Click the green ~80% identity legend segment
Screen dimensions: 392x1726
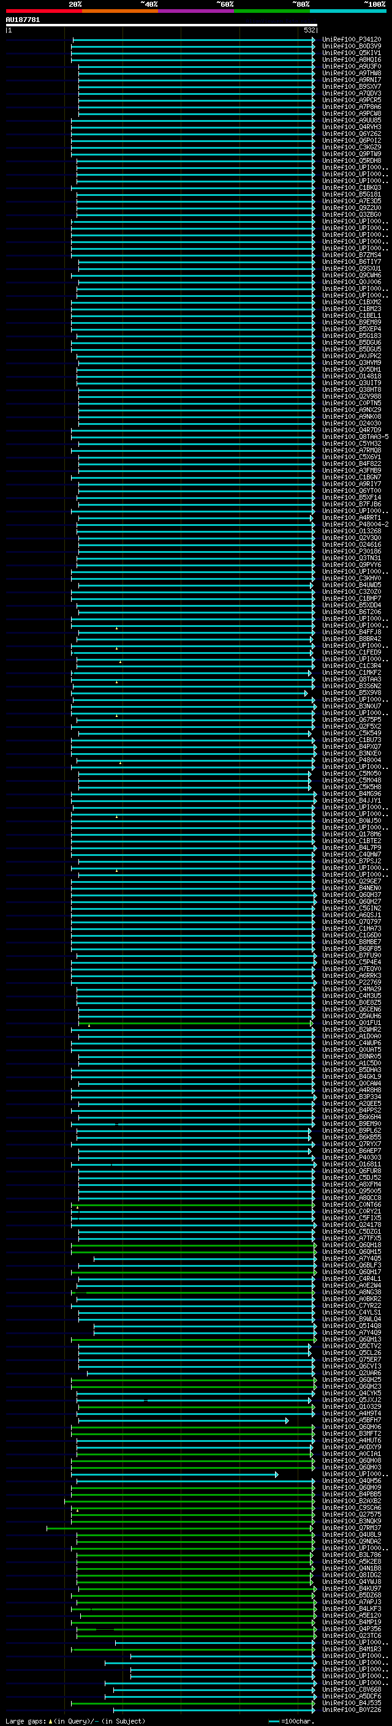pos(272,11)
